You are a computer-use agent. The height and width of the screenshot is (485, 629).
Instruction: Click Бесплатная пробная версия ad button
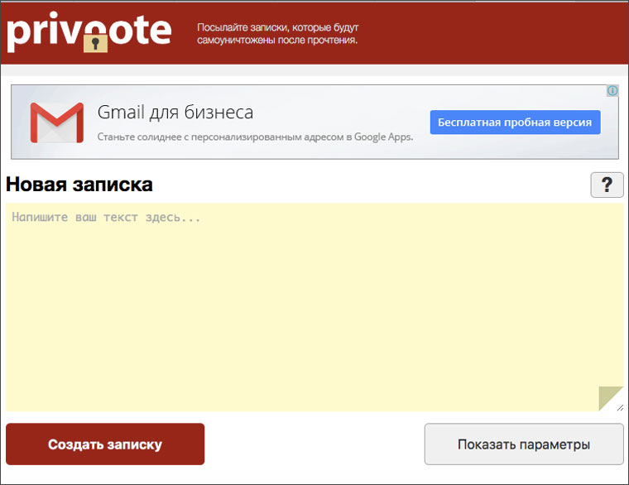click(515, 122)
